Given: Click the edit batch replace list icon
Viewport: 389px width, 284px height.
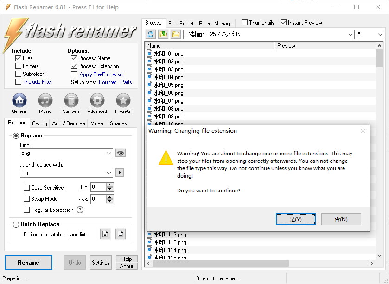Looking at the screenshot, I should [x=121, y=234].
